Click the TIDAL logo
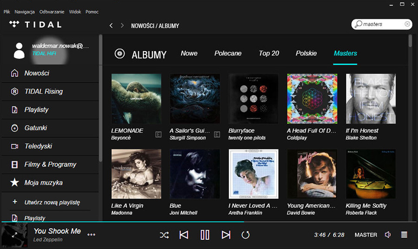Image resolution: width=418 pixels, height=249 pixels. click(x=35, y=25)
